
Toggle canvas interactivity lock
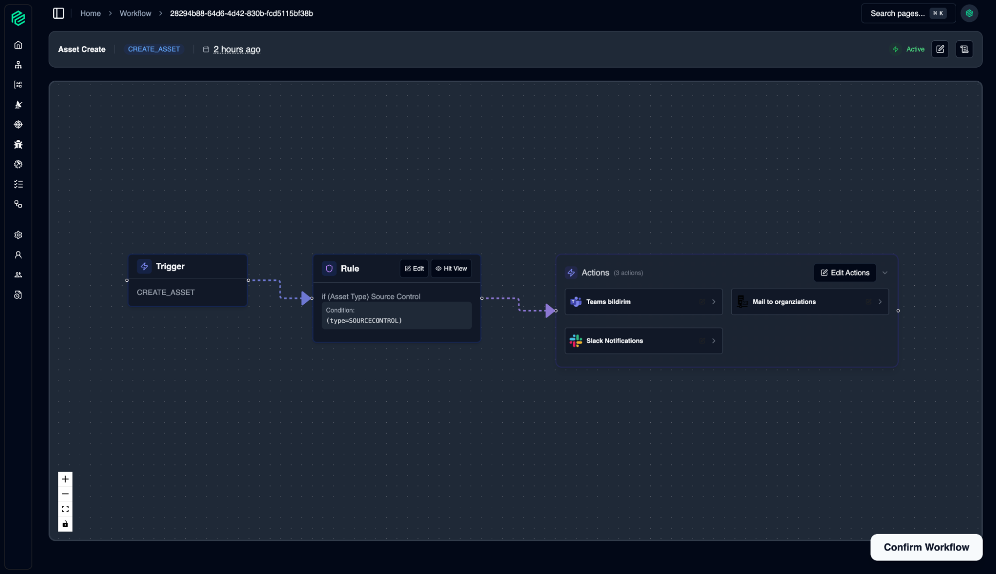coord(65,524)
